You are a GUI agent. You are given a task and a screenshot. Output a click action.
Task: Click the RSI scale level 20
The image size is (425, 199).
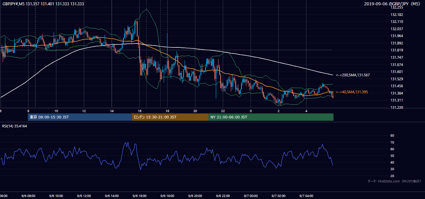click(x=392, y=176)
